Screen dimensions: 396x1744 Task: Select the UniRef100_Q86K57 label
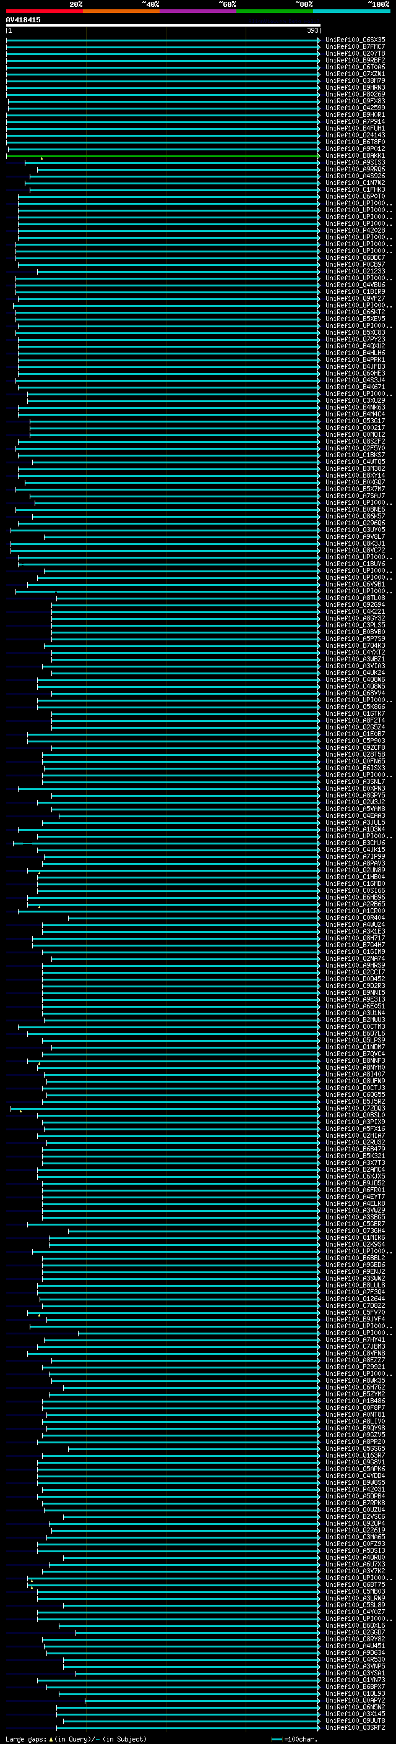(355, 516)
